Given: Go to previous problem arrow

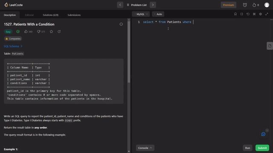Looking at the screenshot, I should pyautogui.click(x=120, y=5).
